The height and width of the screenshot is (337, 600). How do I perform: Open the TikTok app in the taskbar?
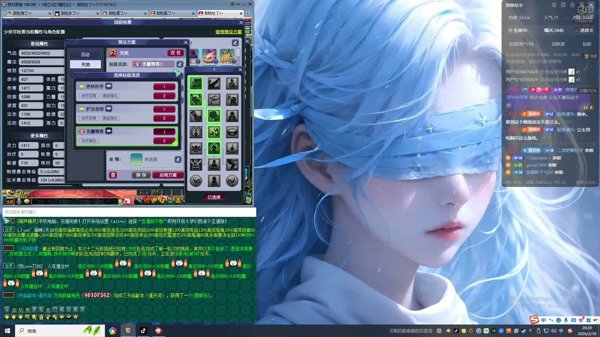pos(143,330)
